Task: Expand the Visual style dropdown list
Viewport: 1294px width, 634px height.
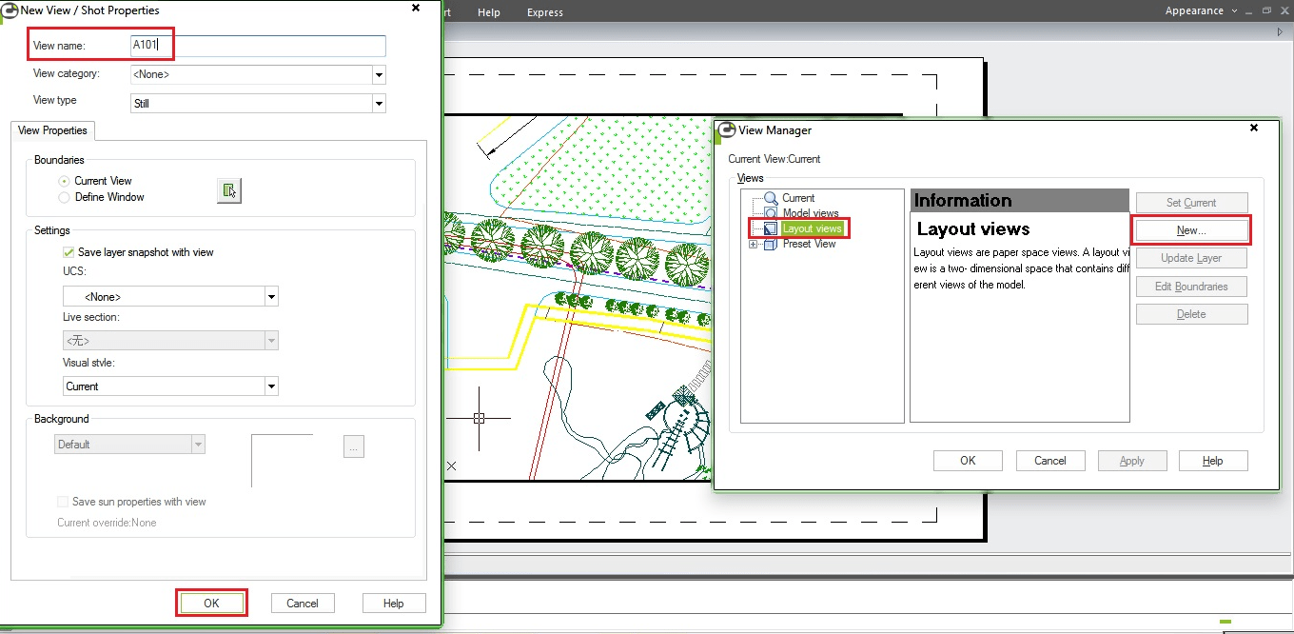Action: pyautogui.click(x=271, y=386)
